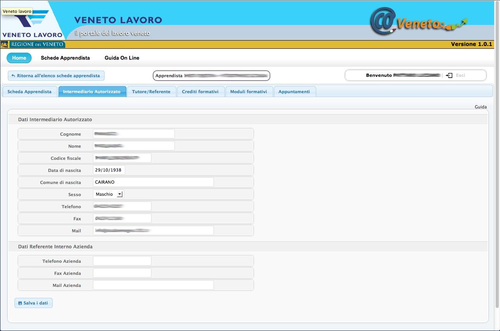Focus the Comune di nascita field

153,182
